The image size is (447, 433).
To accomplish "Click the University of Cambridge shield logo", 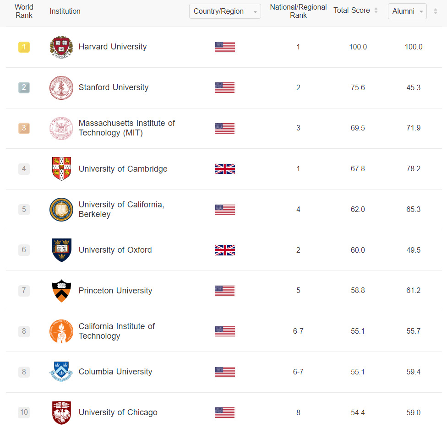I will 61,169.
